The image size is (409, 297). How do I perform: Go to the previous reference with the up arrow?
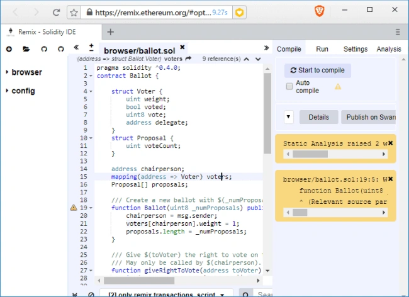(246, 59)
